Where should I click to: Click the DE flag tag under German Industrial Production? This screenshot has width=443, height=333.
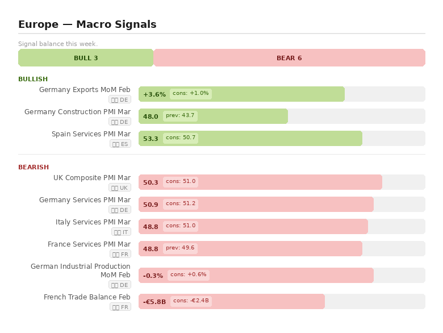point(120,285)
